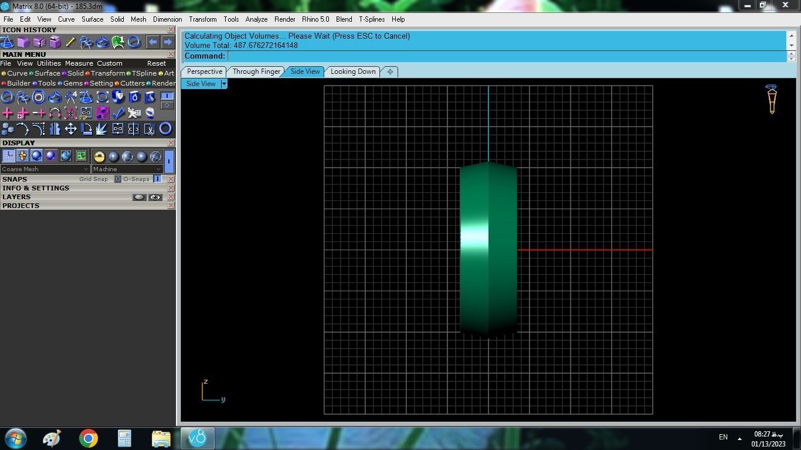801x450 pixels.
Task: Open Calculator from the taskbar
Action: click(124, 438)
